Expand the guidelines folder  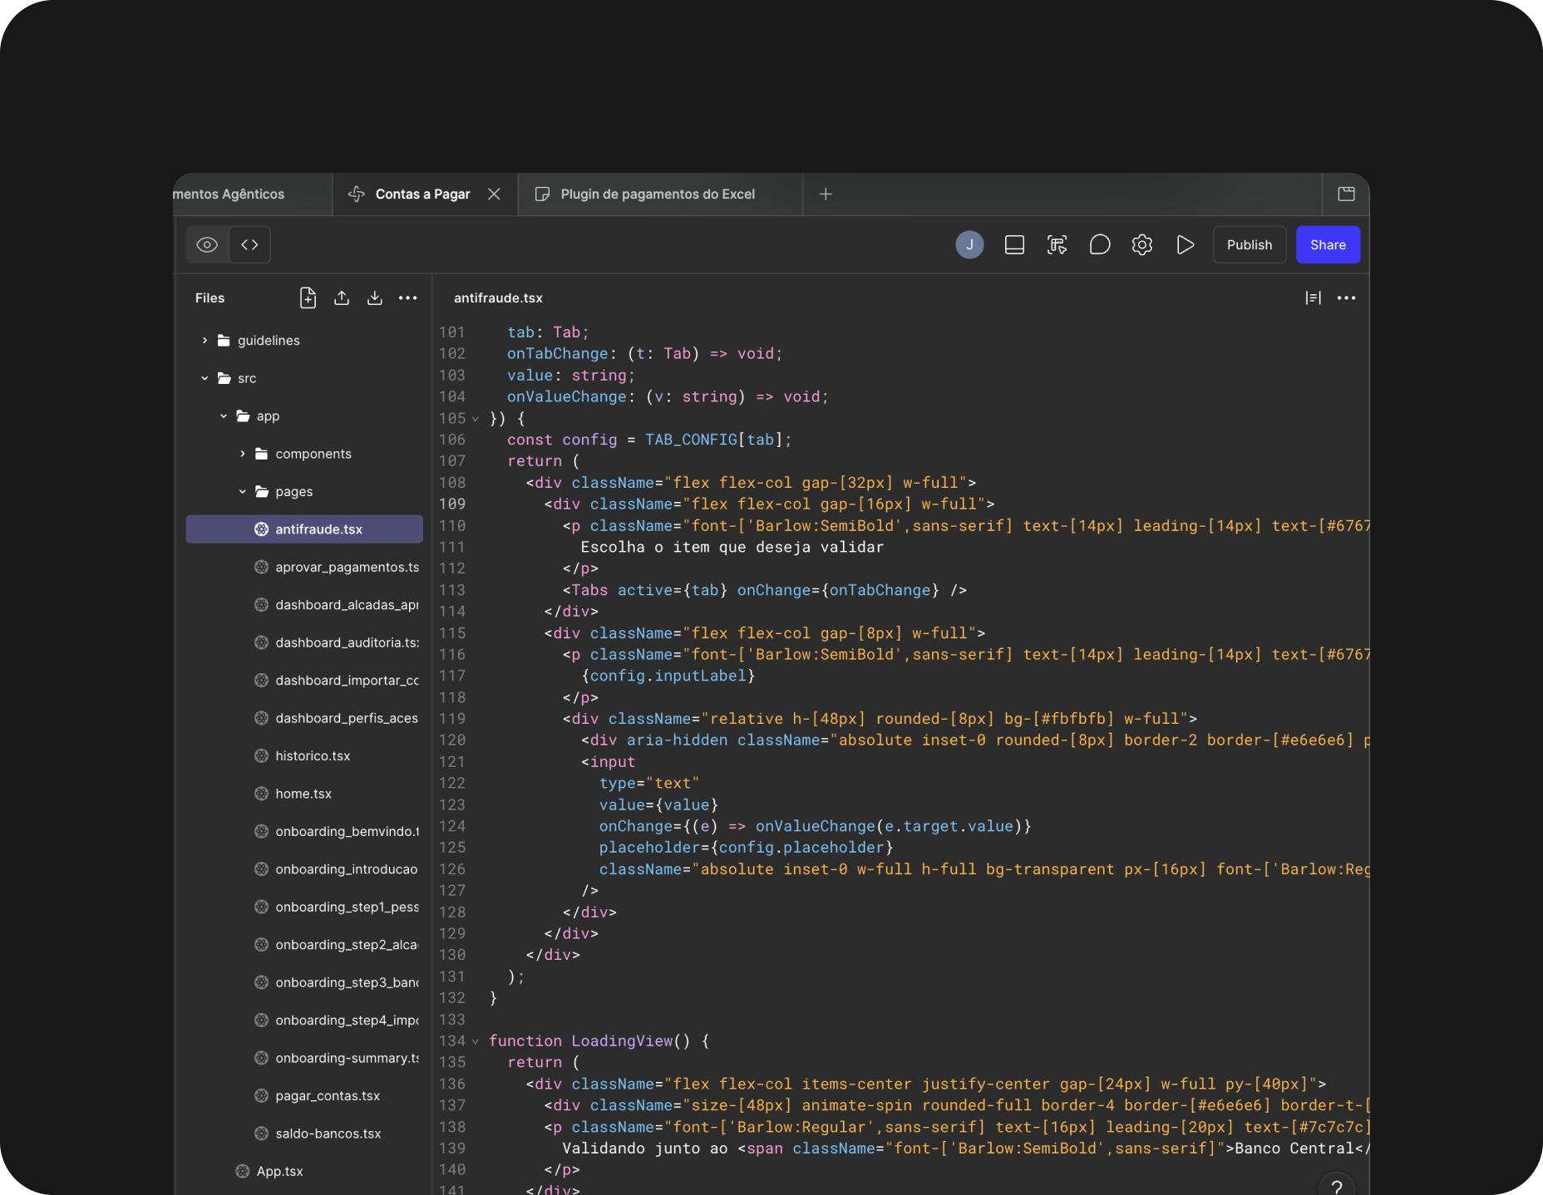(205, 341)
